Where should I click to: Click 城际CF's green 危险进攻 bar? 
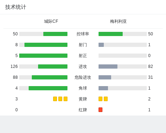tap(50, 77)
